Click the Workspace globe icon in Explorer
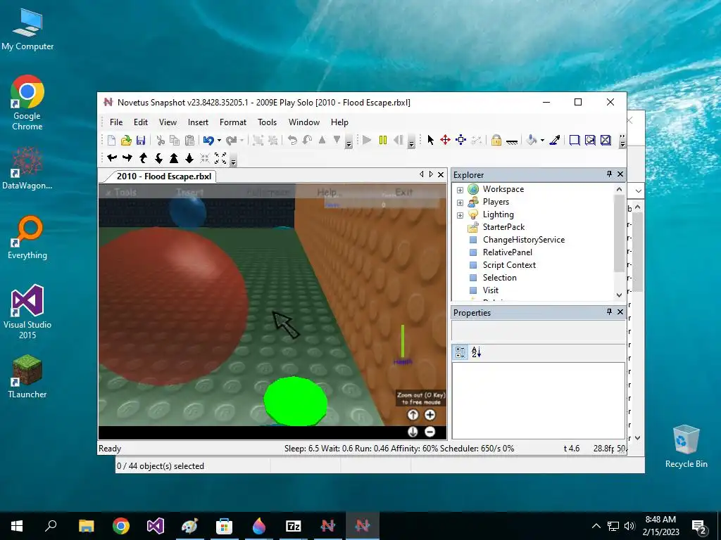 473,189
